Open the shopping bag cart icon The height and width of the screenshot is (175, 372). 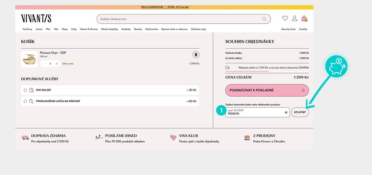(x=304, y=19)
